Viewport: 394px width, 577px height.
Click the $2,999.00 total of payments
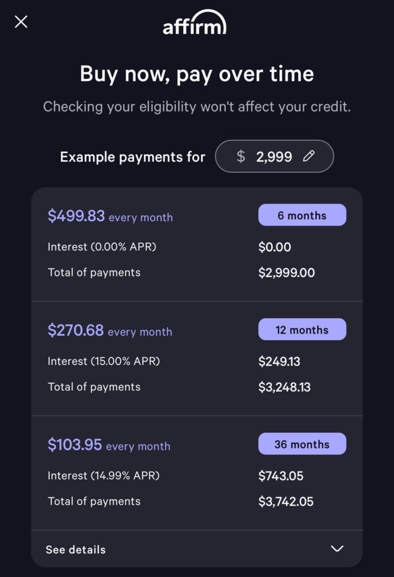click(286, 273)
